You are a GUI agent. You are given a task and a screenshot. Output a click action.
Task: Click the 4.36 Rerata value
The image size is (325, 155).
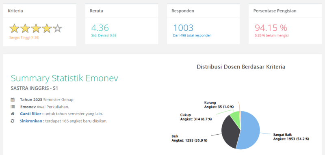click(x=100, y=28)
